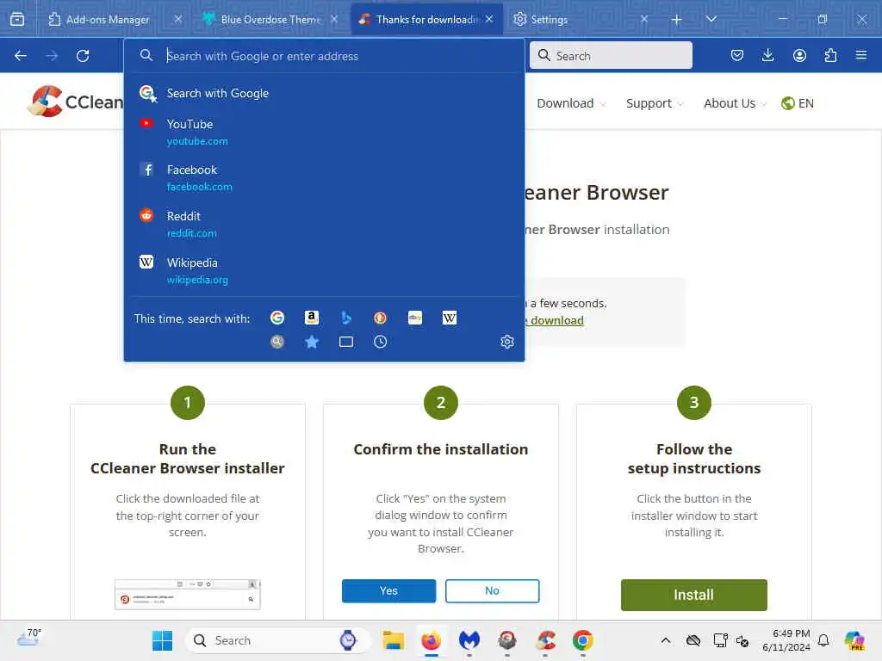Click the CCleaner logo
Viewport: 882px width, 661px height.
[x=74, y=102]
